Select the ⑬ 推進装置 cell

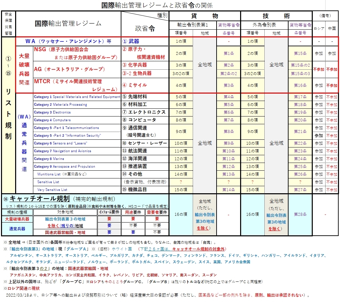[145, 167]
